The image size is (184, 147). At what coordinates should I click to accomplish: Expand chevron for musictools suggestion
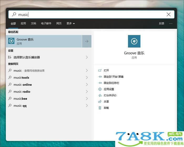pyautogui.click(x=87, y=78)
